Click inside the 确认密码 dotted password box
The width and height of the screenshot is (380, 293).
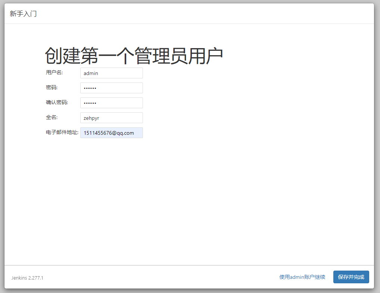click(111, 103)
